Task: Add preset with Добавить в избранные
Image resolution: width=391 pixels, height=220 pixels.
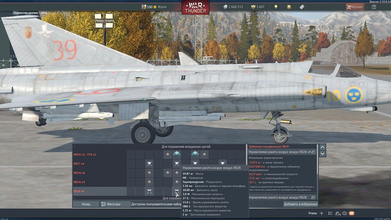Action: [300, 204]
